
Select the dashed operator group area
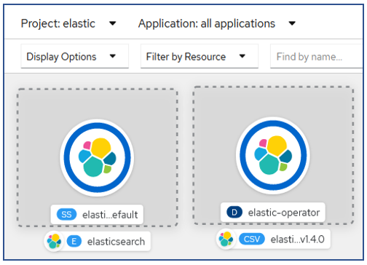tap(273, 155)
